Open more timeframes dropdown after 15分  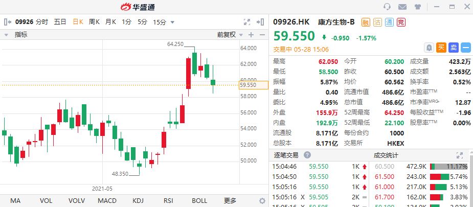pyautogui.click(x=172, y=22)
